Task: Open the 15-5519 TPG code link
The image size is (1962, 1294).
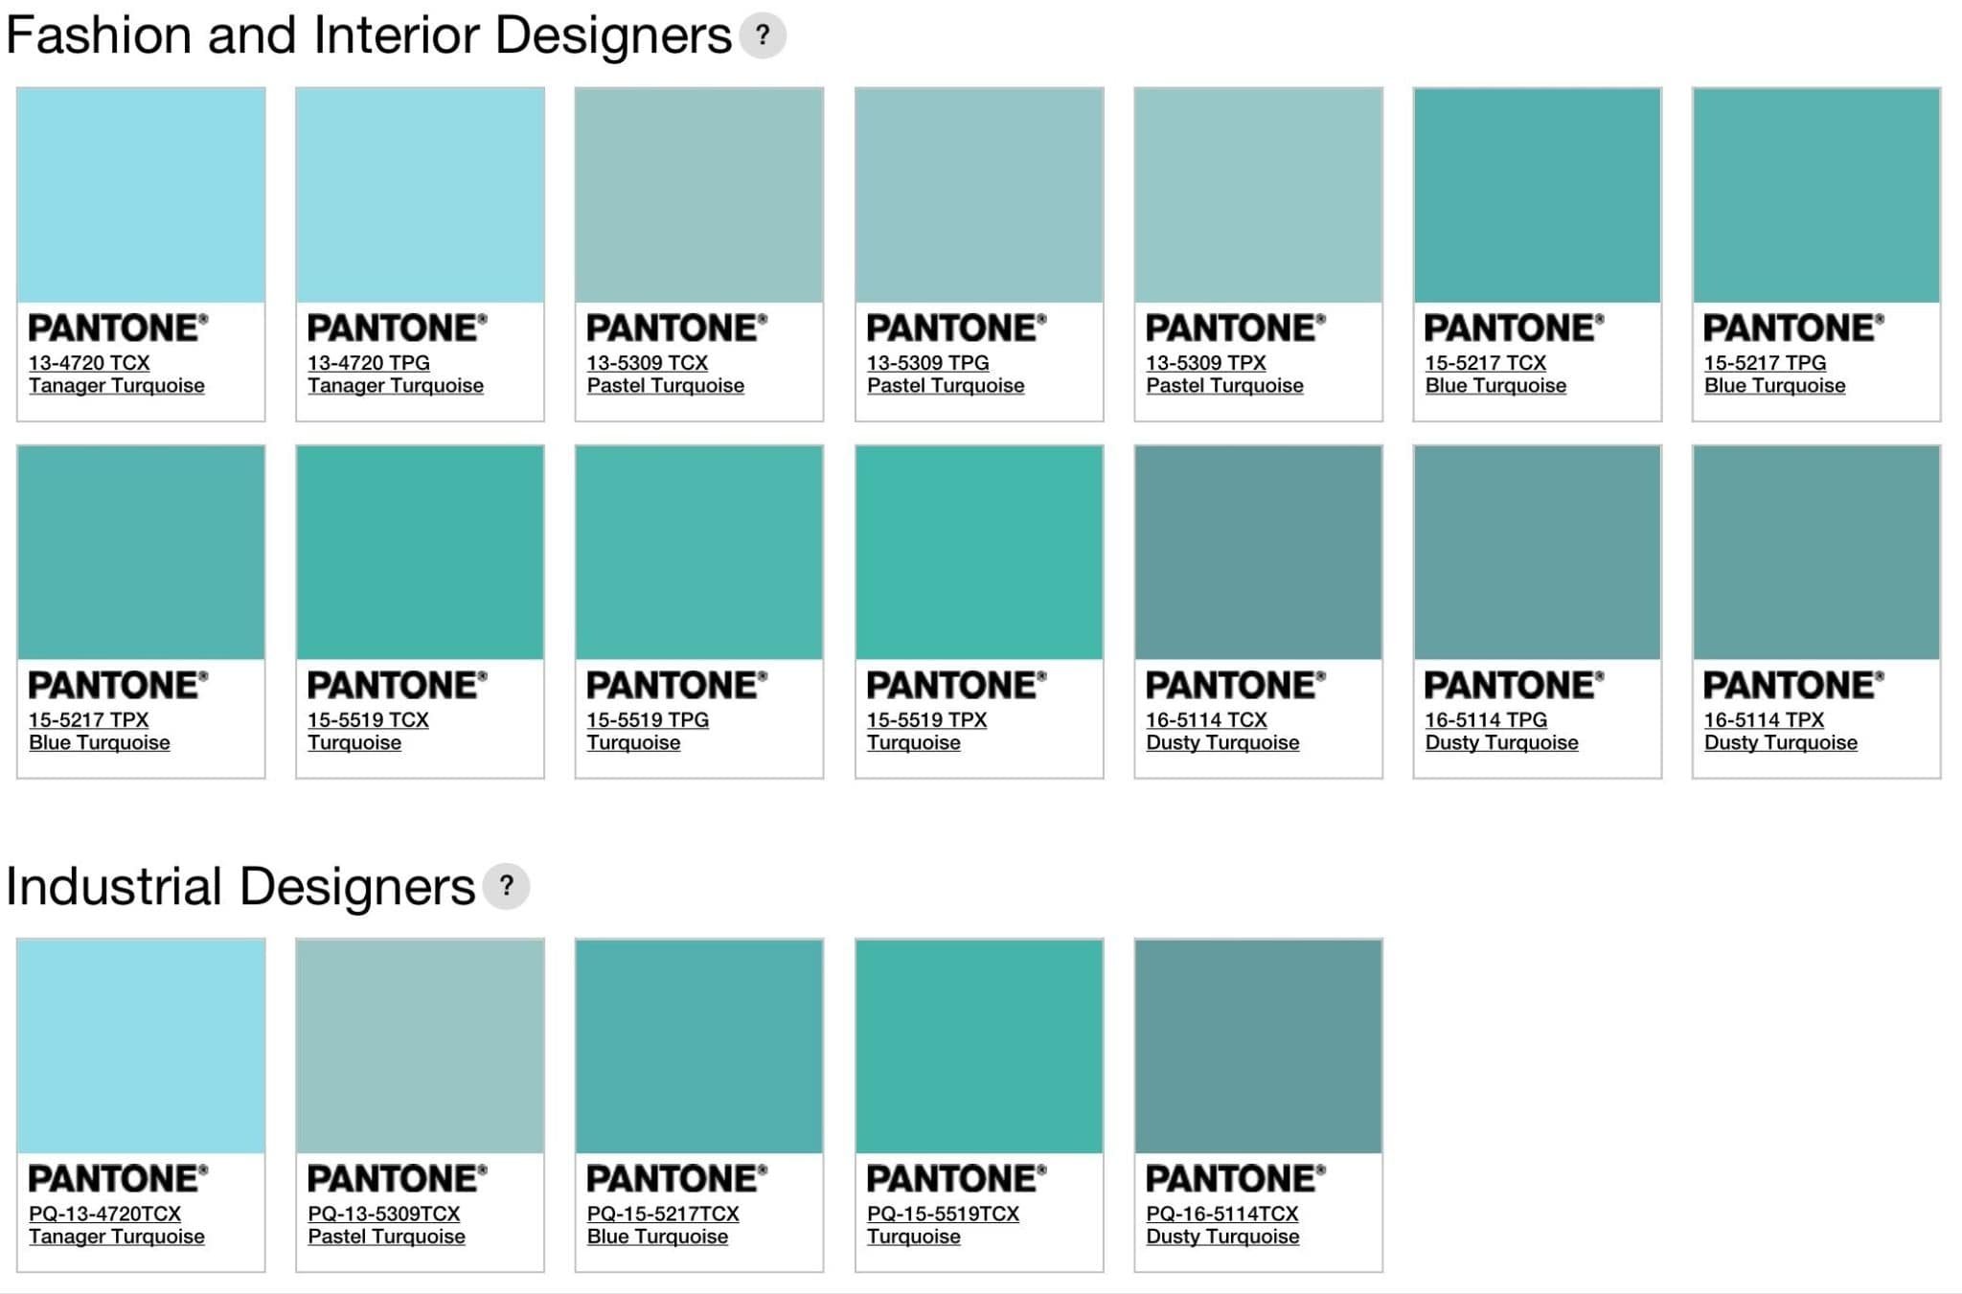Action: [x=648, y=720]
